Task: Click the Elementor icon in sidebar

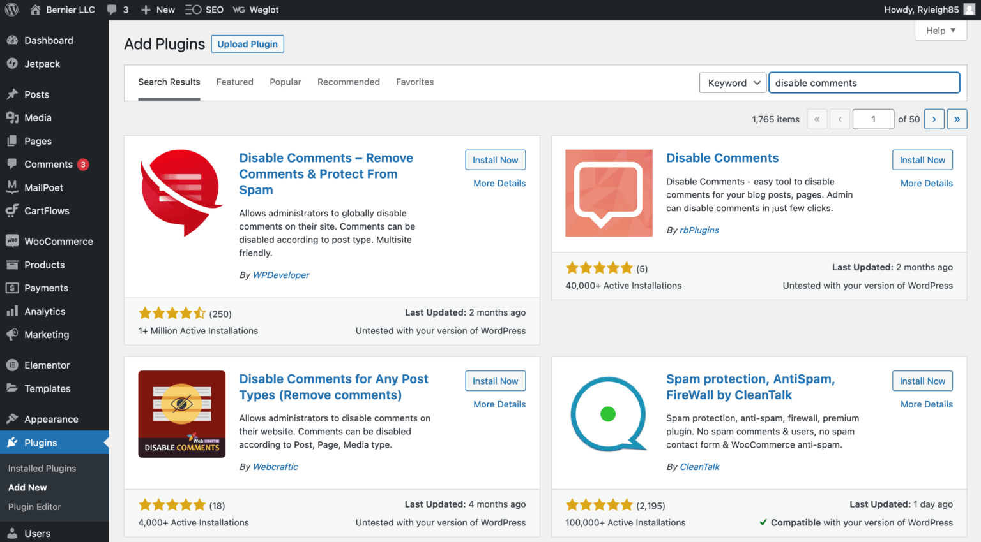Action: [12, 365]
